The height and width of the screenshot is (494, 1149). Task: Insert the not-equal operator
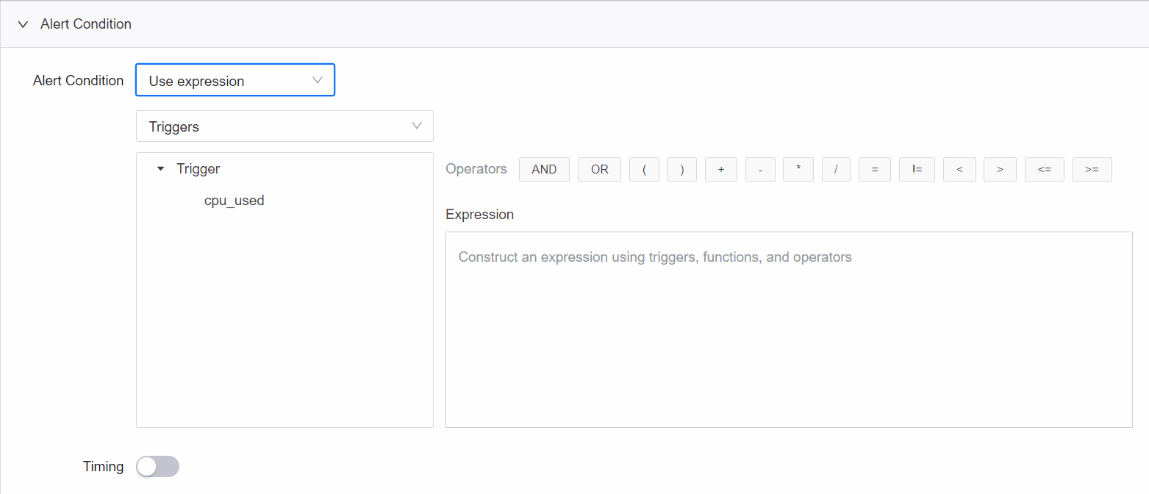point(917,169)
